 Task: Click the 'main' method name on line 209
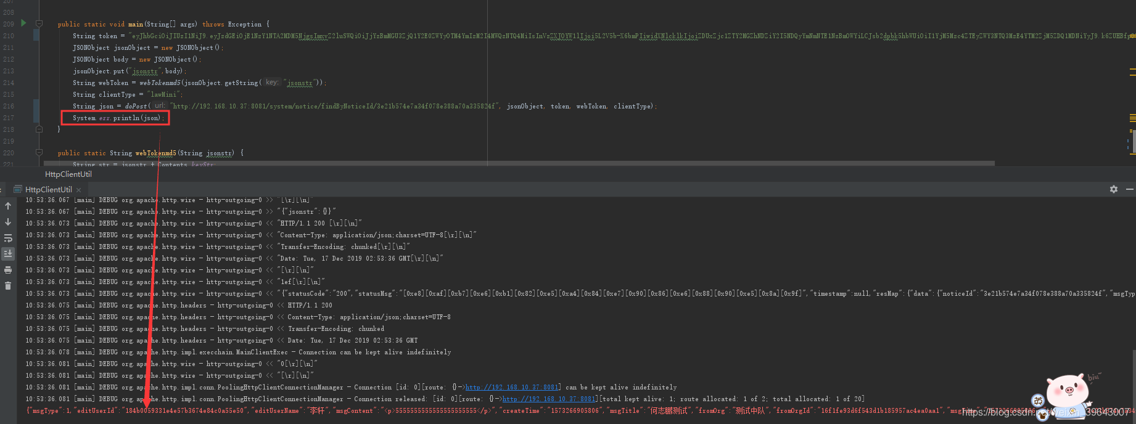136,24
